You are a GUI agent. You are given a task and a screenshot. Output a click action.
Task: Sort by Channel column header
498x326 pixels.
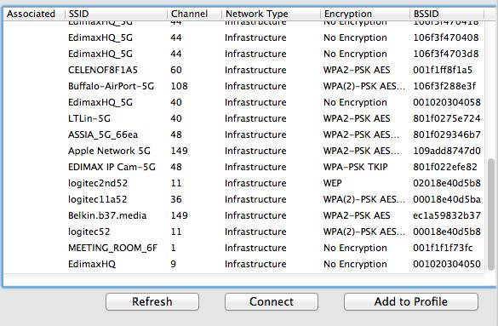coord(194,14)
